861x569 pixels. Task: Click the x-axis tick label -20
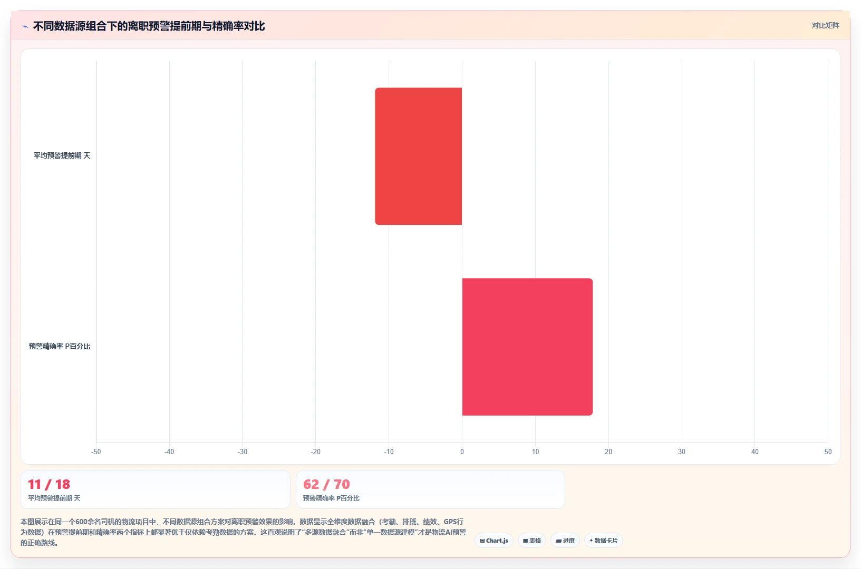(315, 452)
